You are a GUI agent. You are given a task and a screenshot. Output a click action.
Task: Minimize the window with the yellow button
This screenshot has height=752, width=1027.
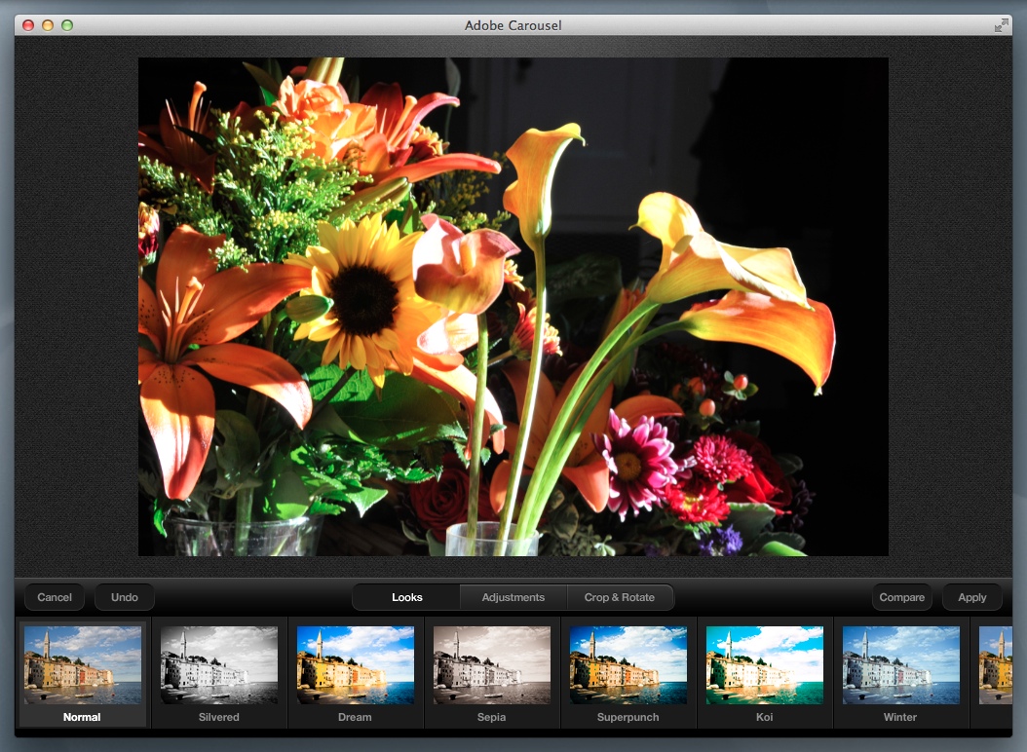tap(48, 25)
